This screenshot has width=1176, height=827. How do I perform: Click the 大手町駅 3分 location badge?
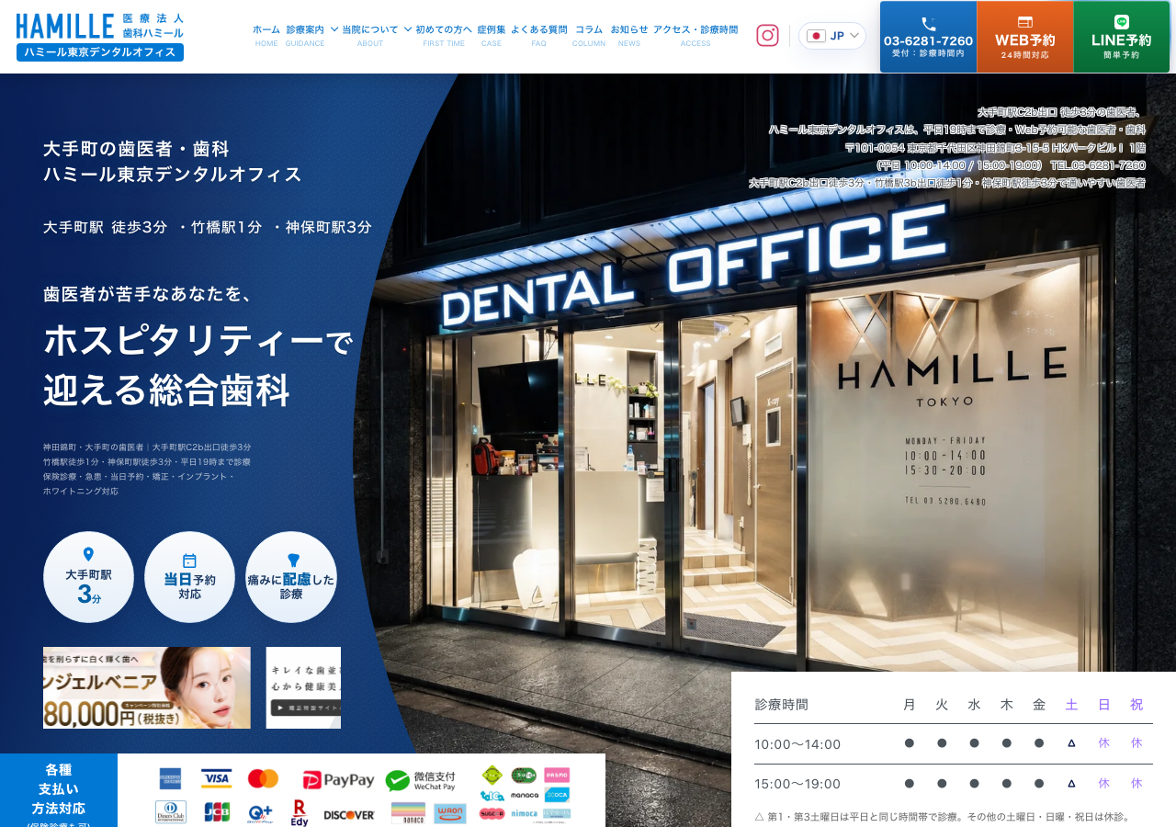(x=88, y=577)
